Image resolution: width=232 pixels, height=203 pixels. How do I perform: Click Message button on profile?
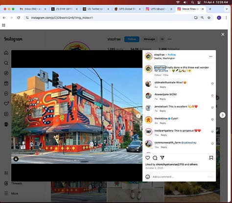(x=149, y=39)
